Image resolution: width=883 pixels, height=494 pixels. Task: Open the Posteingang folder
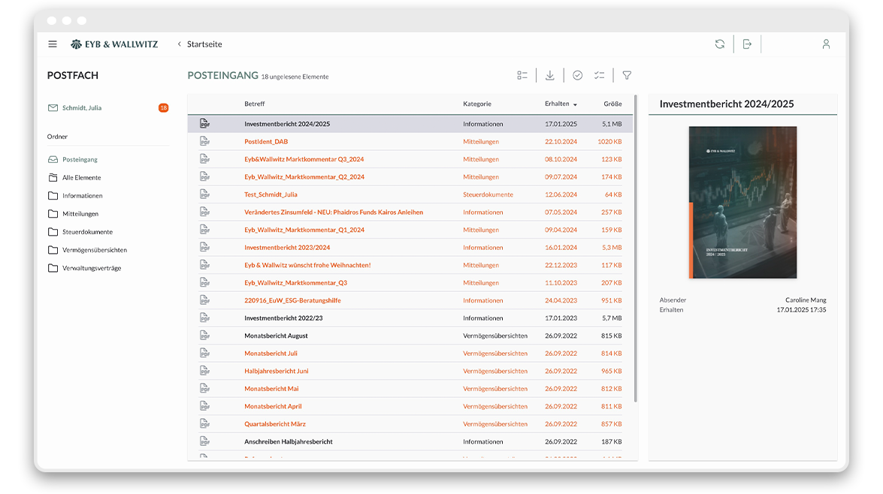[x=80, y=159]
